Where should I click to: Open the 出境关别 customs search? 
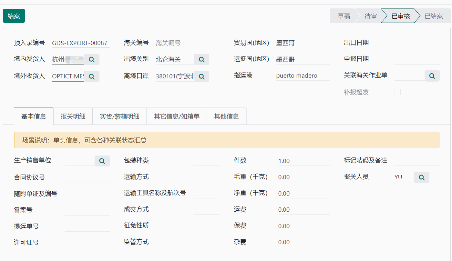pos(201,59)
